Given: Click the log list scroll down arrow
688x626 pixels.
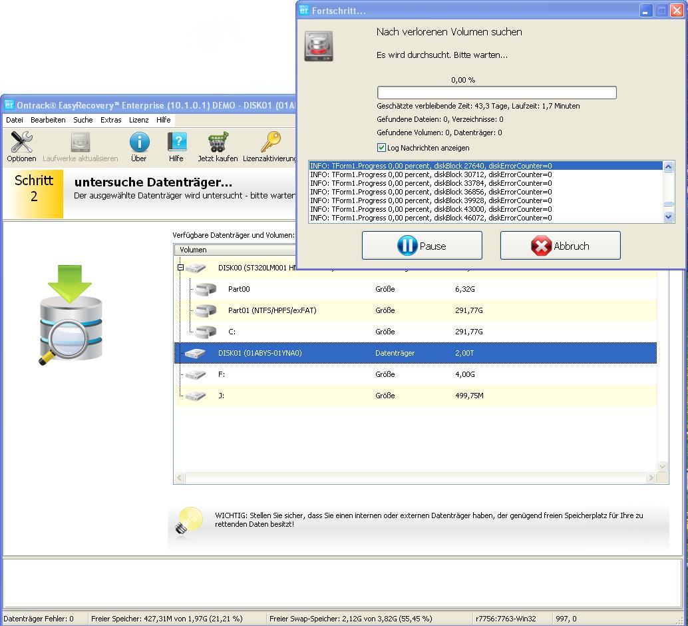Looking at the screenshot, I should (668, 217).
